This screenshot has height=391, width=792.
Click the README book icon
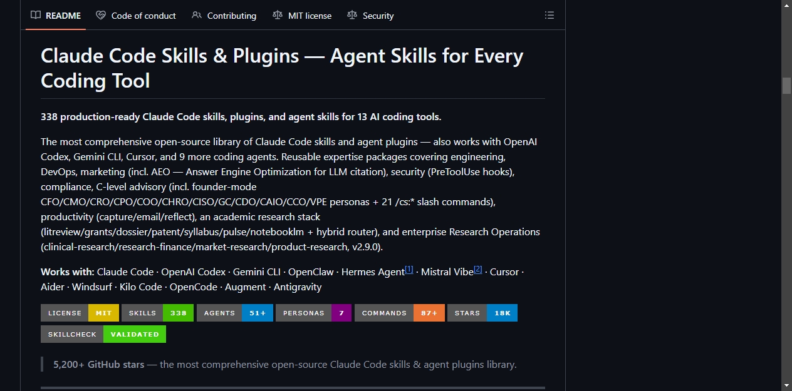(36, 15)
